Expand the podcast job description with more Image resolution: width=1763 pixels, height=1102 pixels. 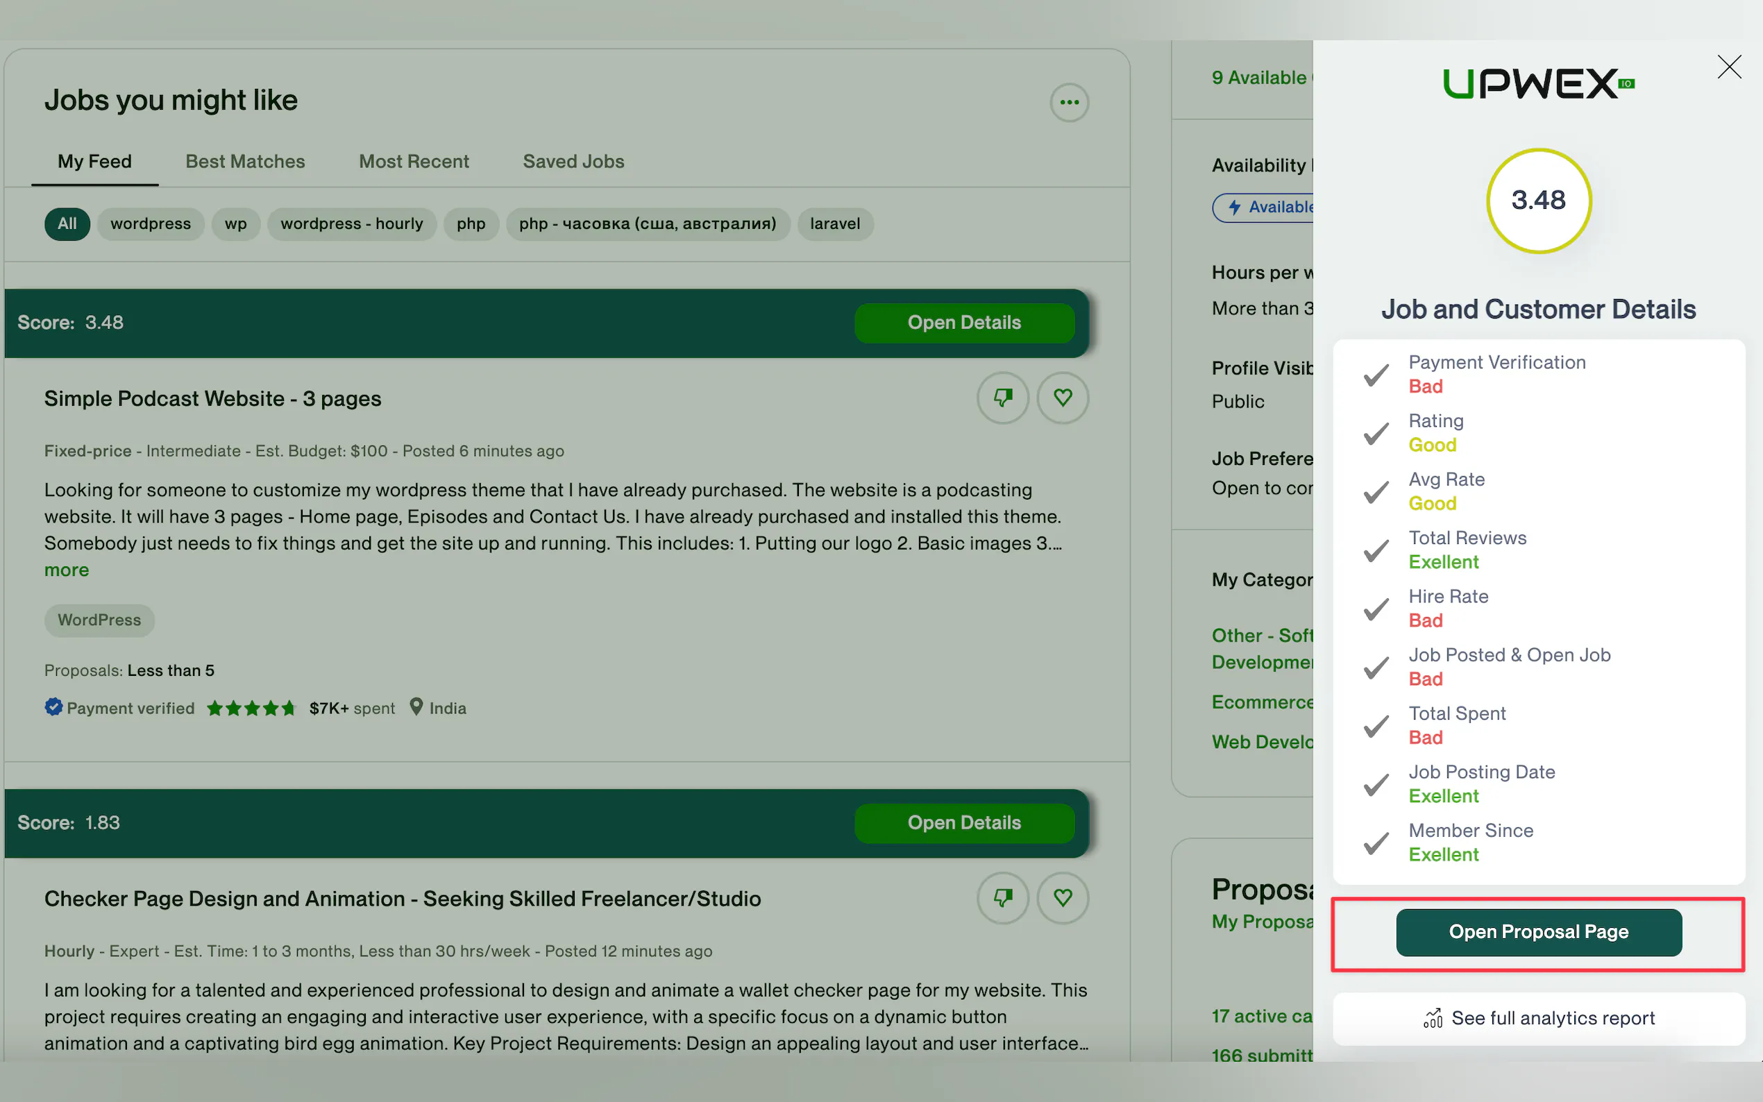(x=67, y=570)
